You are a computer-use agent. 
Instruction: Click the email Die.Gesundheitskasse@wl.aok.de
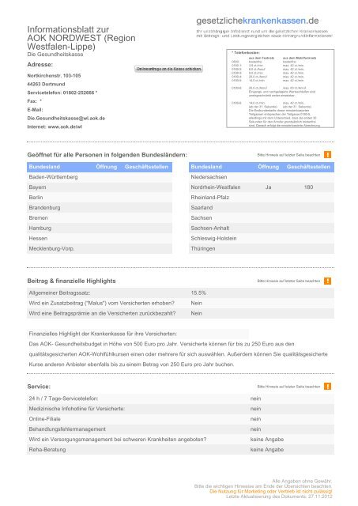[x=66, y=119]
